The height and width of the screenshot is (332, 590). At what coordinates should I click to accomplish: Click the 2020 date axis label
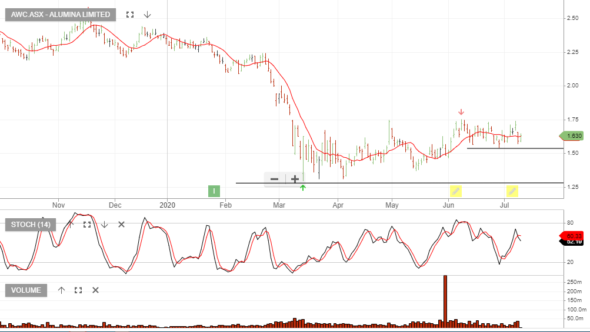tap(168, 205)
